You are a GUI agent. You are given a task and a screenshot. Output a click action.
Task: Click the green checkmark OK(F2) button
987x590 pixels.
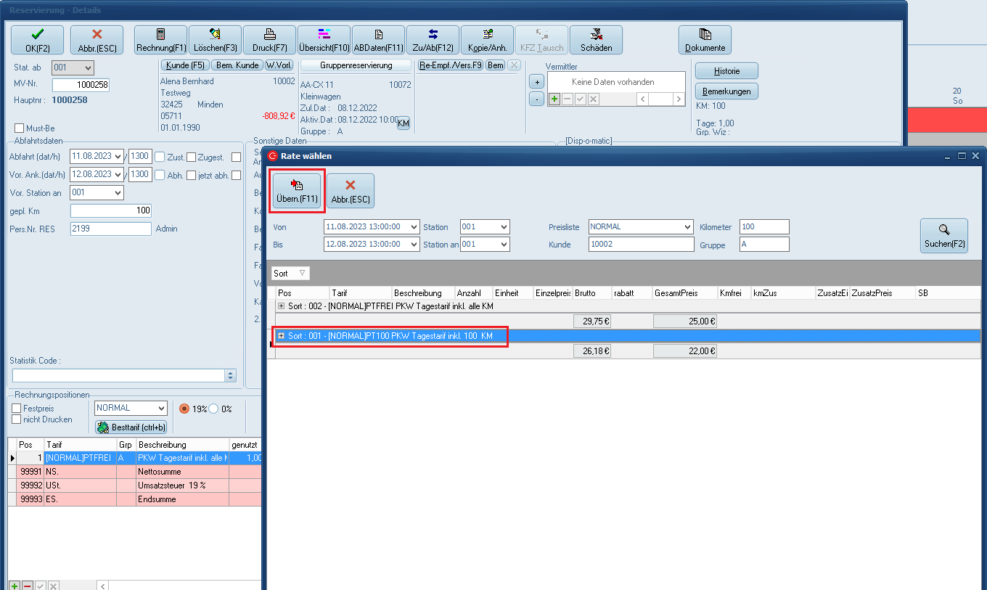click(37, 40)
